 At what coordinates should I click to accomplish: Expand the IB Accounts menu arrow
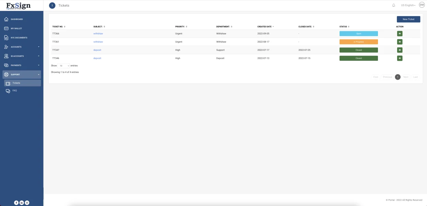point(38,56)
